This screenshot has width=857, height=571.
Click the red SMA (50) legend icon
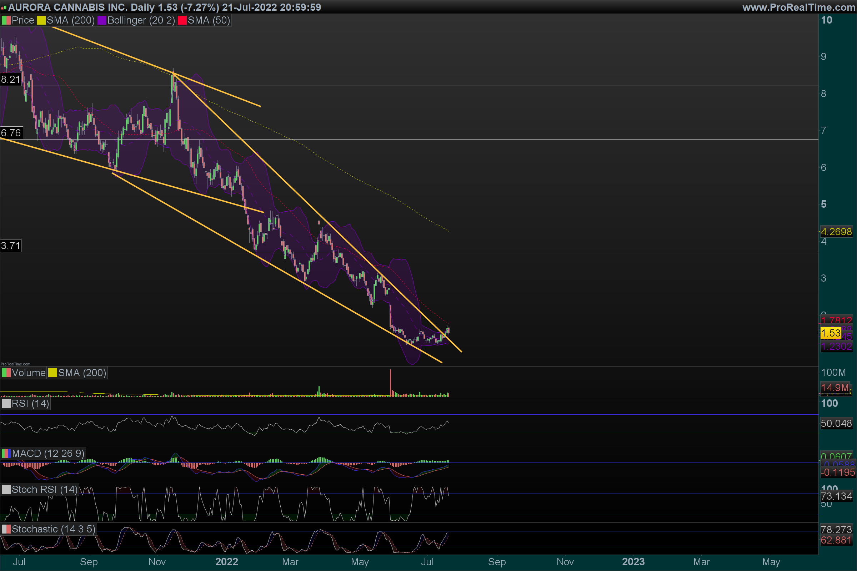click(x=182, y=20)
